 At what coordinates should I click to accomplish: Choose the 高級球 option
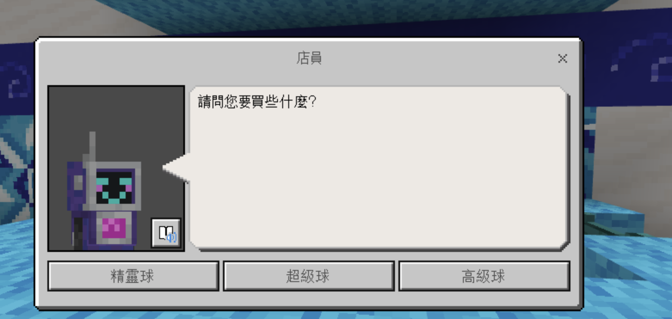484,276
